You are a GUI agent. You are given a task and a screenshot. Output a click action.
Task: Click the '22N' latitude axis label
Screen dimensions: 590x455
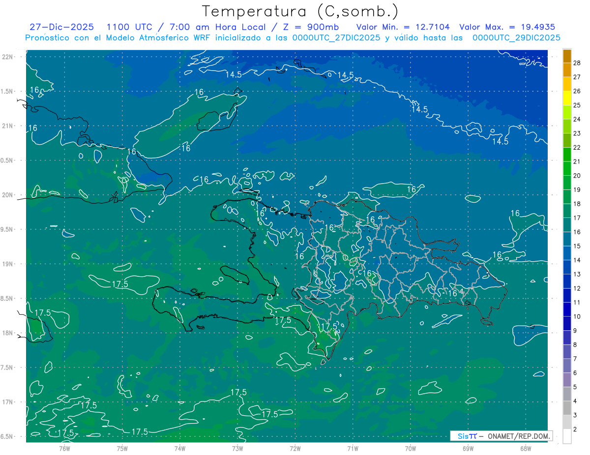pyautogui.click(x=7, y=57)
